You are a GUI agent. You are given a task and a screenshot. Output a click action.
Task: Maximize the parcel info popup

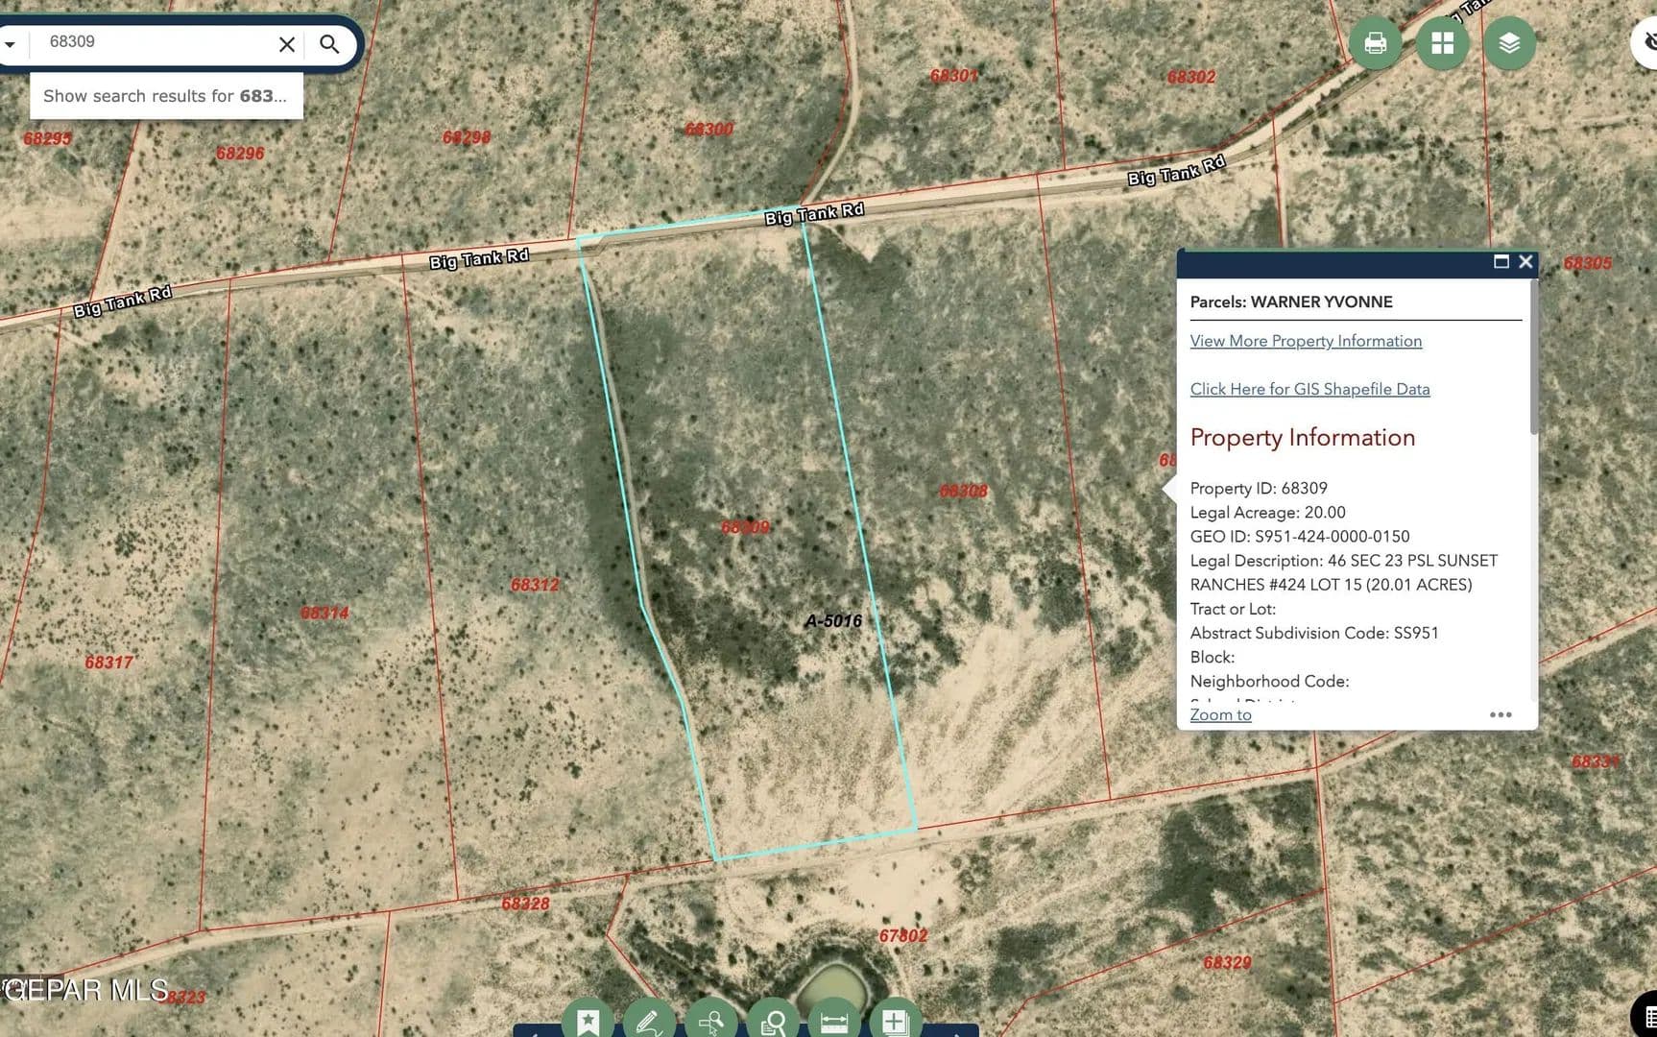coord(1501,261)
